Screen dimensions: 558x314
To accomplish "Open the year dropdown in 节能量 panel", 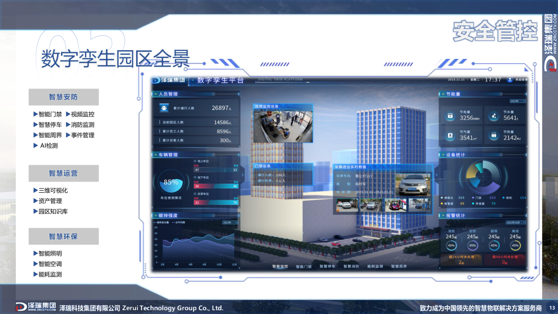I will coord(517,101).
